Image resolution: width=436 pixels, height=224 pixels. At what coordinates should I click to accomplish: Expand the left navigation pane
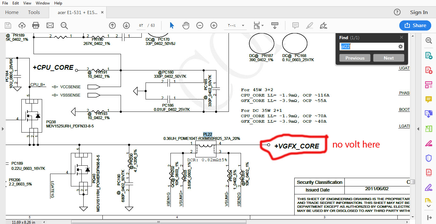coord(3,129)
